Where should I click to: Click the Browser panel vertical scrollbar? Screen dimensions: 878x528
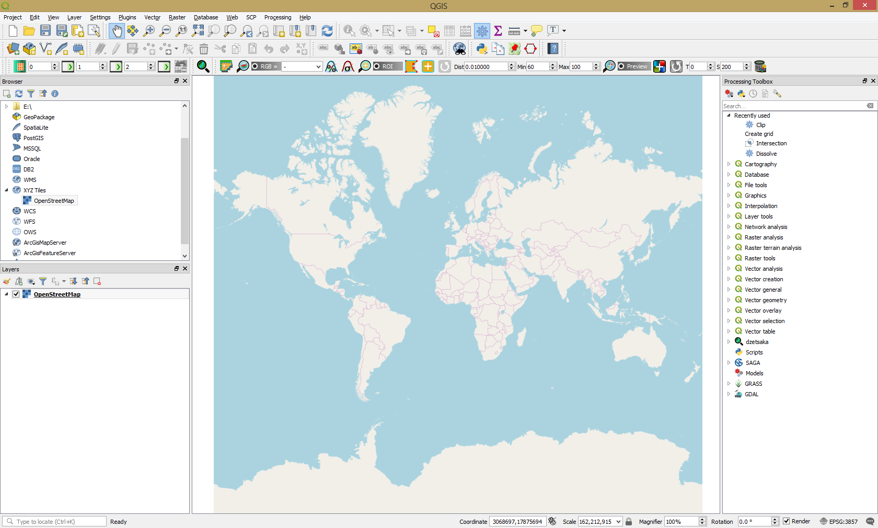[184, 191]
